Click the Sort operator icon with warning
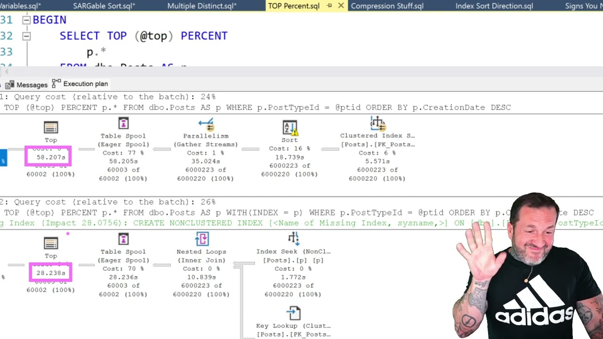The width and height of the screenshot is (603, 339). 290,128
